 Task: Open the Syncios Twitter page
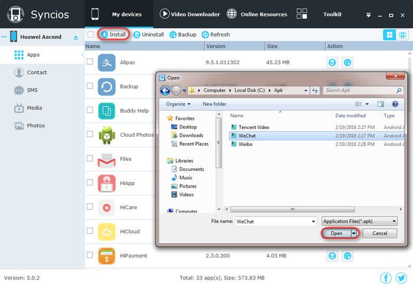(401, 278)
